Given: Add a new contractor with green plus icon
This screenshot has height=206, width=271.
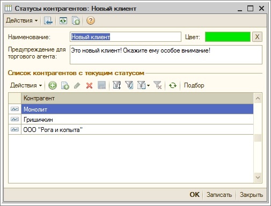Looking at the screenshot, I should [x=53, y=85].
